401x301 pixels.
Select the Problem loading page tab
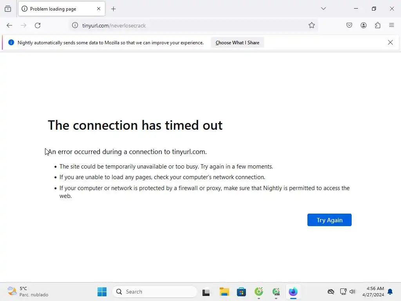pyautogui.click(x=61, y=9)
